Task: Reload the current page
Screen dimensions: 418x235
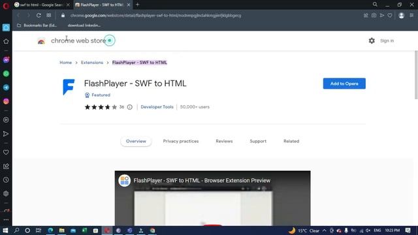Action: [x=39, y=16]
